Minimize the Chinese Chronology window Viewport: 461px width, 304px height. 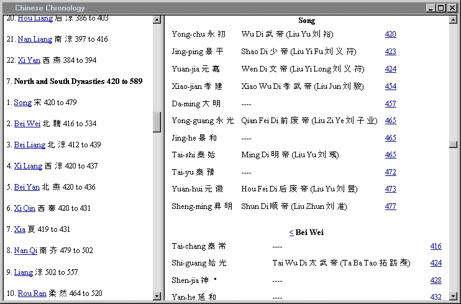[x=431, y=8]
